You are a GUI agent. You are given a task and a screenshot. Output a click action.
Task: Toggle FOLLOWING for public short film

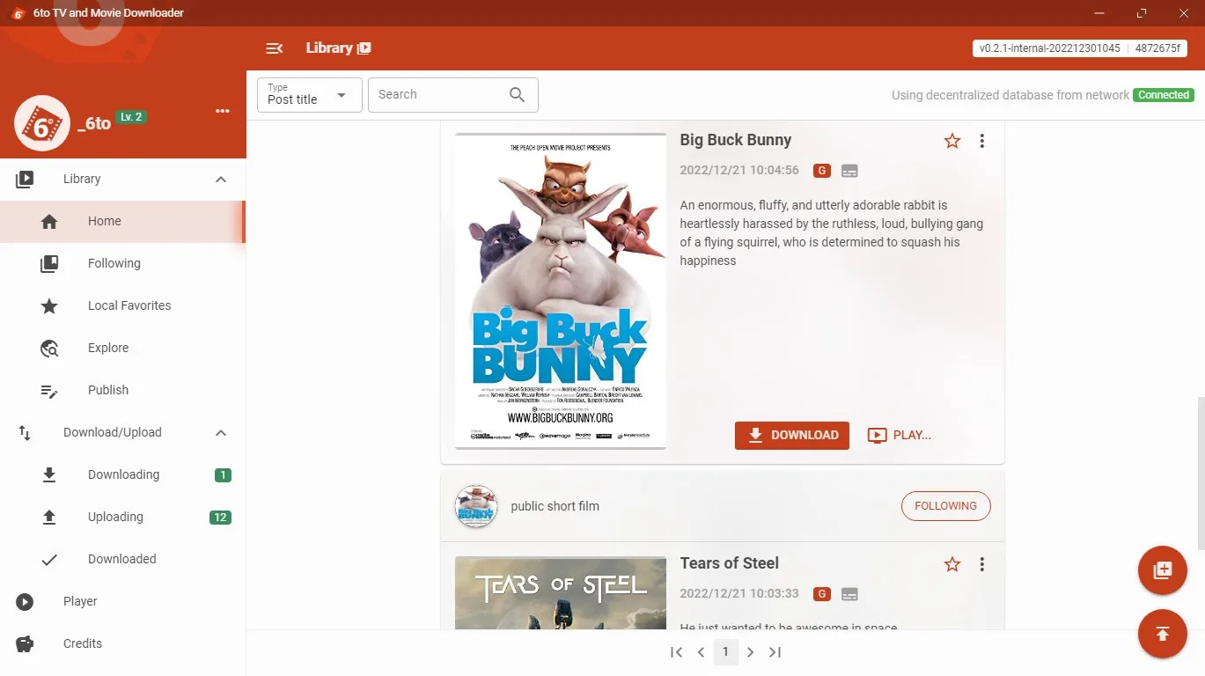point(945,506)
